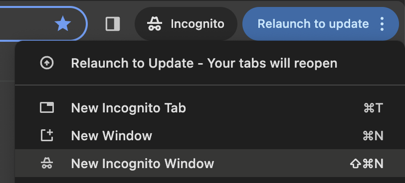This screenshot has width=405, height=183.
Task: Click incognito icon beside New Incognito Window
Action: [x=47, y=164]
